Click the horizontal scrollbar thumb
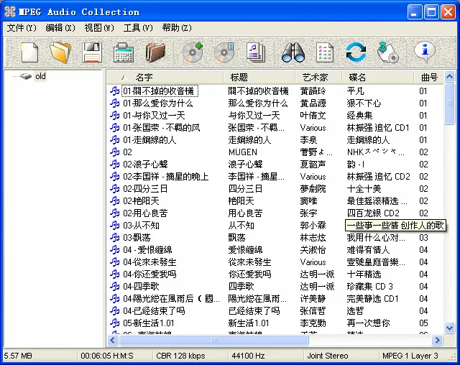The width and height of the screenshot is (460, 365). (x=214, y=340)
